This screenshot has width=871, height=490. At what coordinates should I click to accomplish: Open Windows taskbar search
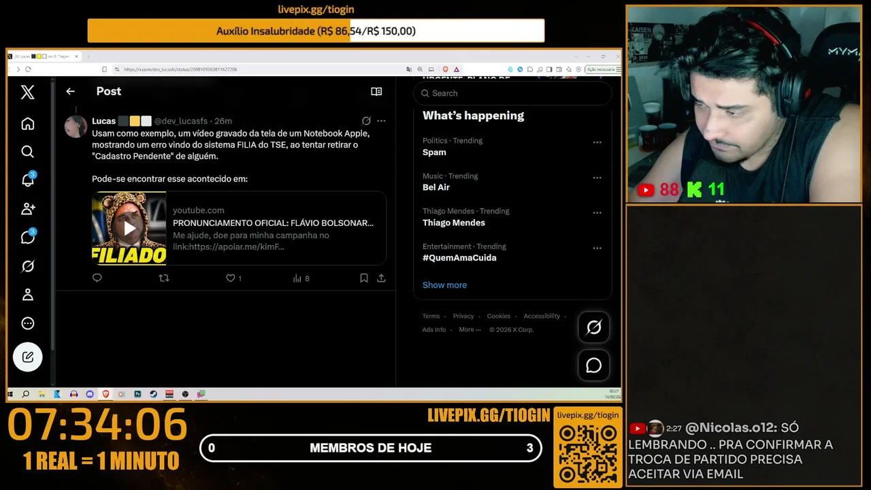(26, 394)
